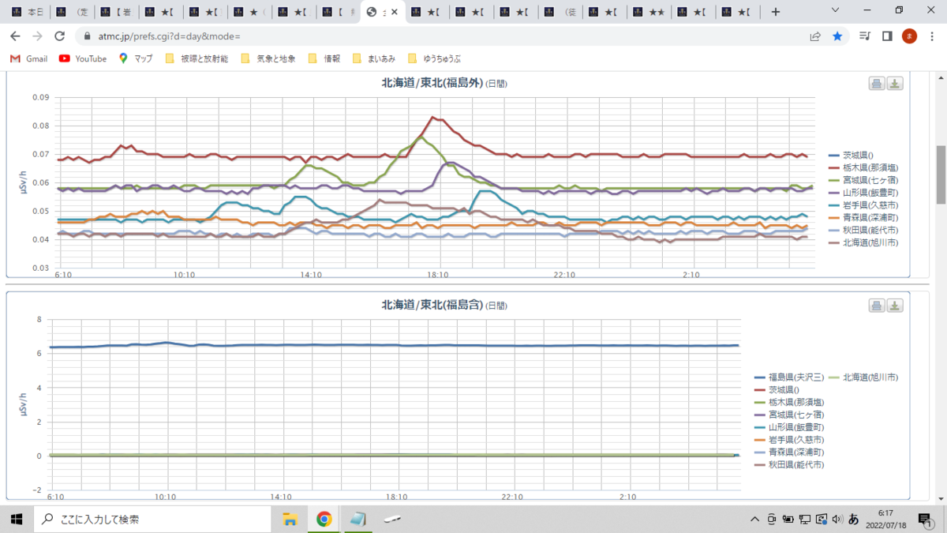Download the top chart using export icon
The width and height of the screenshot is (947, 533).
click(894, 84)
